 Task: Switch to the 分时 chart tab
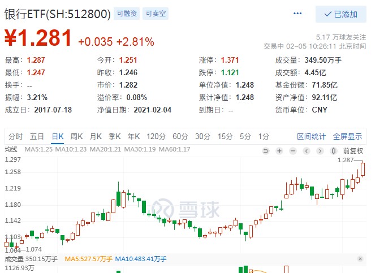pyautogui.click(x=15, y=136)
